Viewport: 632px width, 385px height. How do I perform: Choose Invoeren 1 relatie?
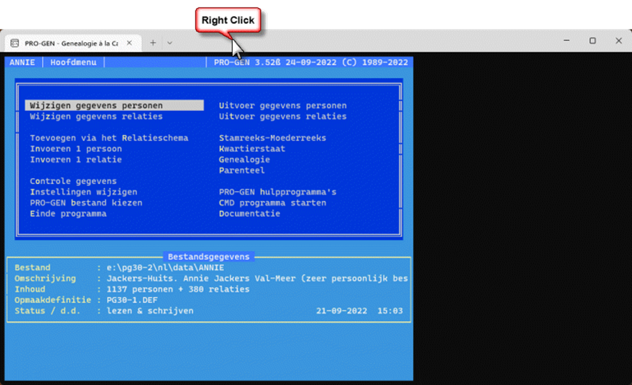point(76,159)
